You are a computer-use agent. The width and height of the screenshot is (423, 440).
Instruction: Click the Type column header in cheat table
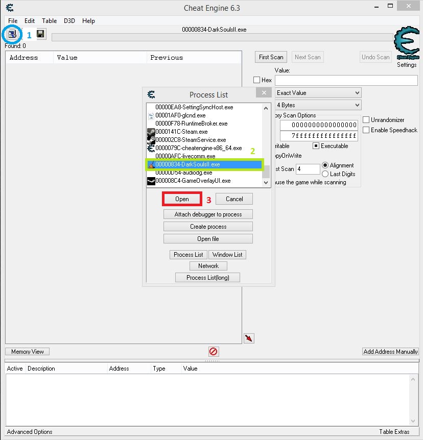166,369
